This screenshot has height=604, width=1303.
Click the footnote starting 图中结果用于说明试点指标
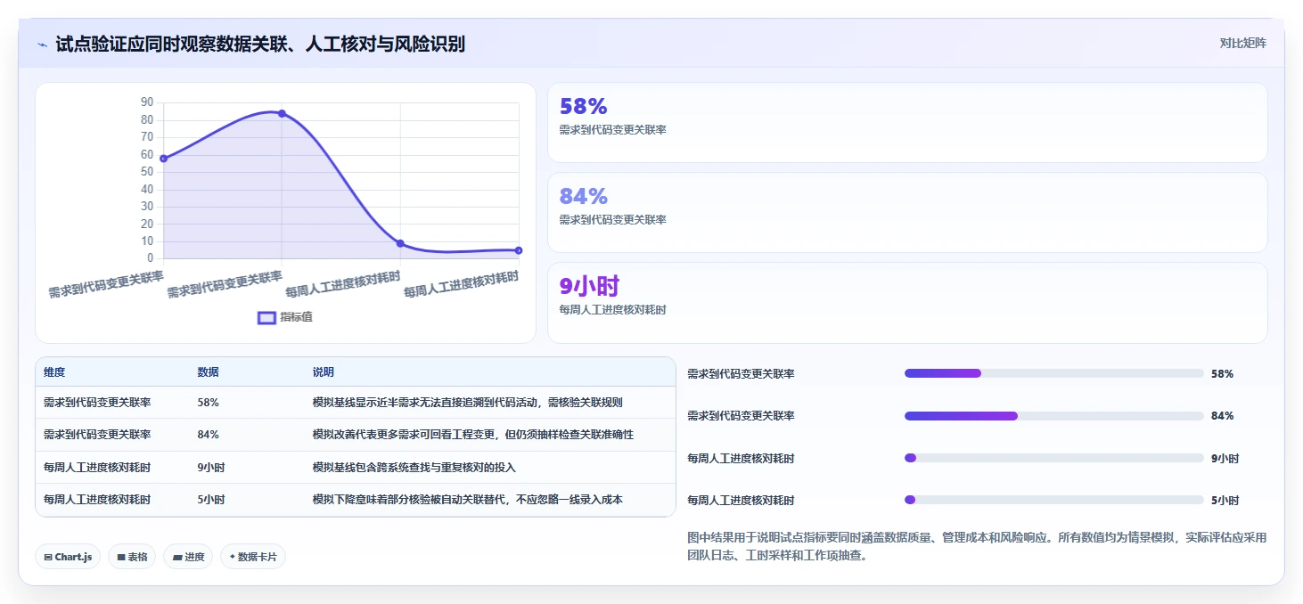[977, 546]
